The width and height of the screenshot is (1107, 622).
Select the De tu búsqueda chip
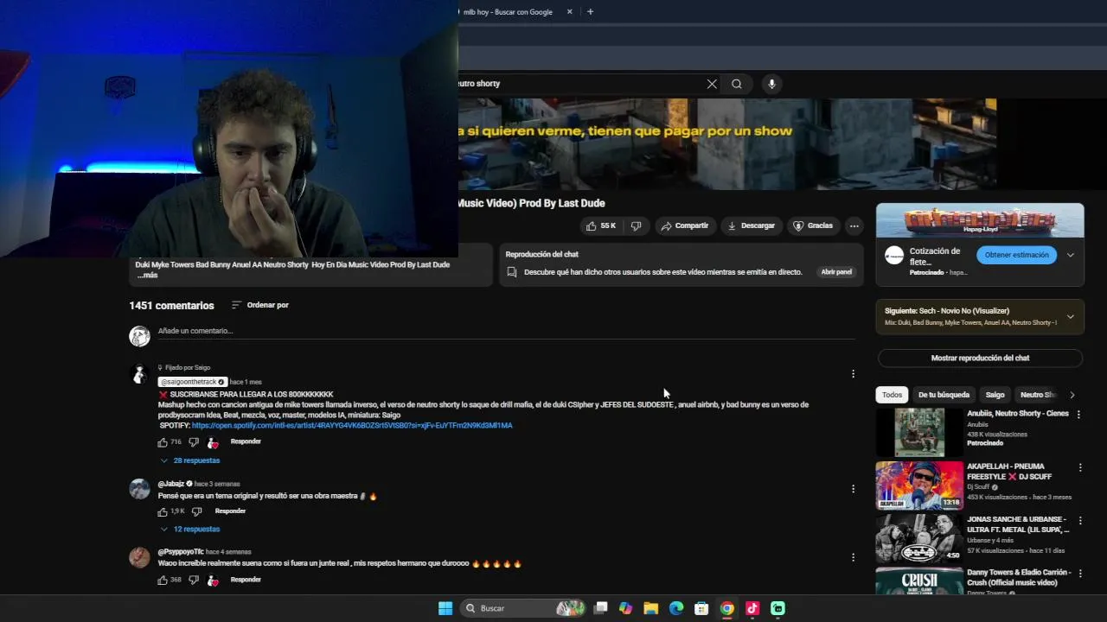(x=944, y=395)
